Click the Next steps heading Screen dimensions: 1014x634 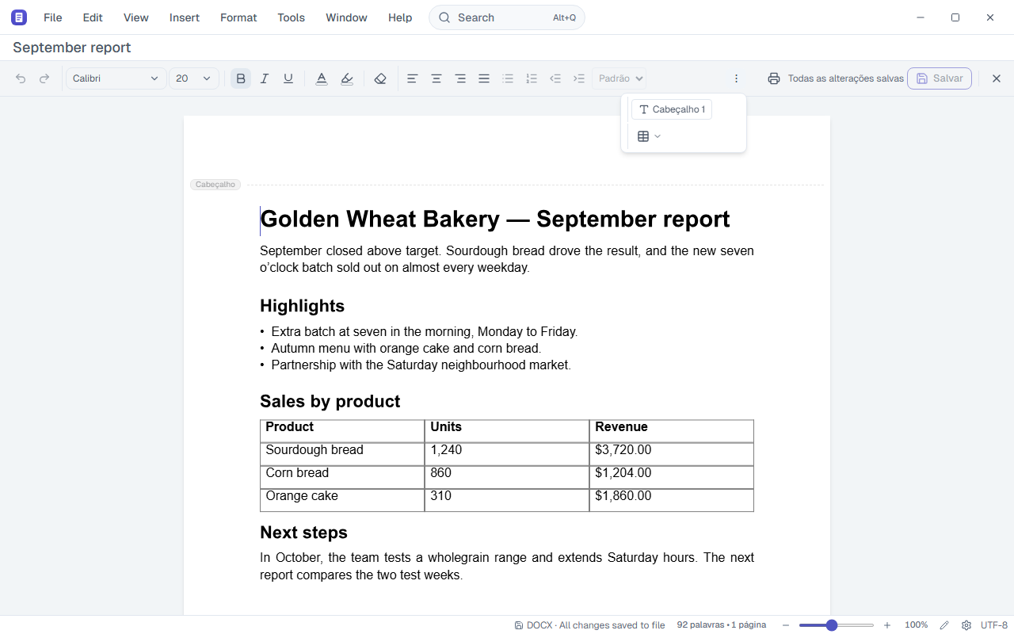[303, 533]
